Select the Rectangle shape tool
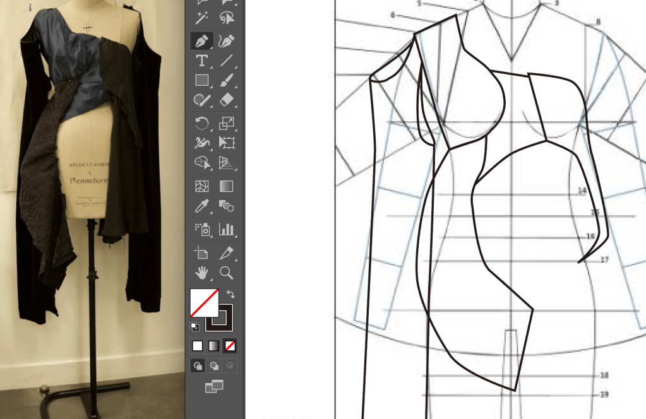Image resolution: width=646 pixels, height=419 pixels. click(x=201, y=80)
